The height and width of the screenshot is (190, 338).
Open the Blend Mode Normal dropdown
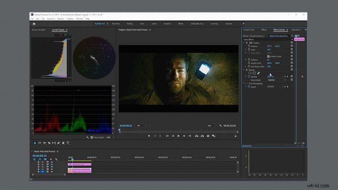(x=277, y=80)
